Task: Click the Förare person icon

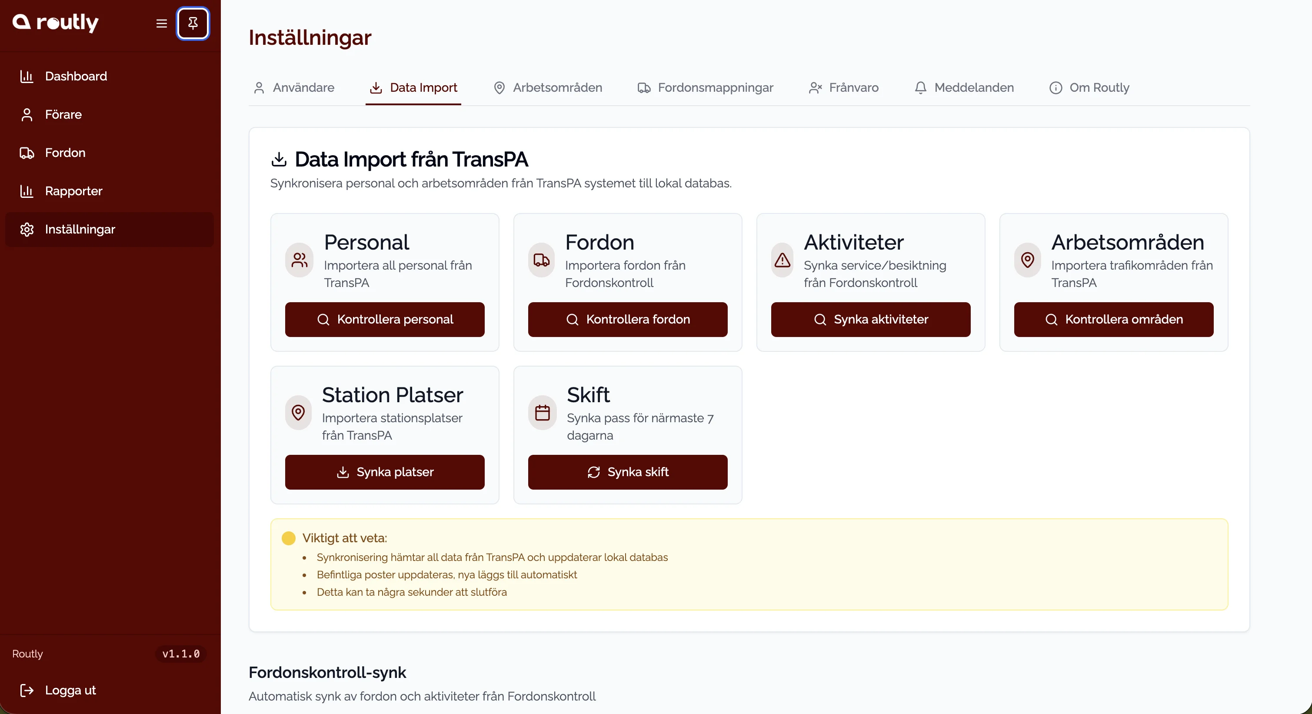Action: point(27,115)
